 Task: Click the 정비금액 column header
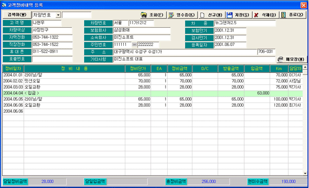click(180, 69)
